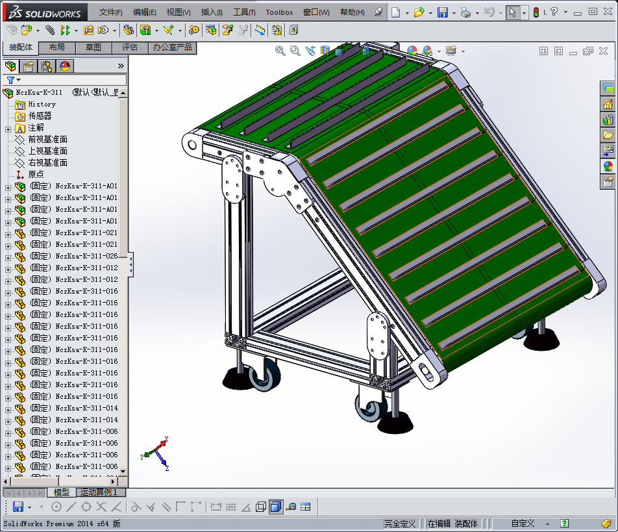Screen dimensions: 618x532
Task: Click the Edit Appearance color sphere icon
Action: tap(412, 51)
